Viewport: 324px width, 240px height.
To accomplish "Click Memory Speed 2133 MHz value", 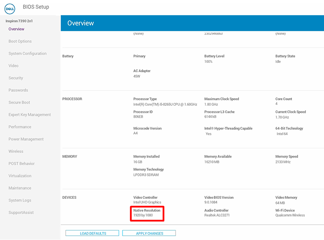I will 283,162.
